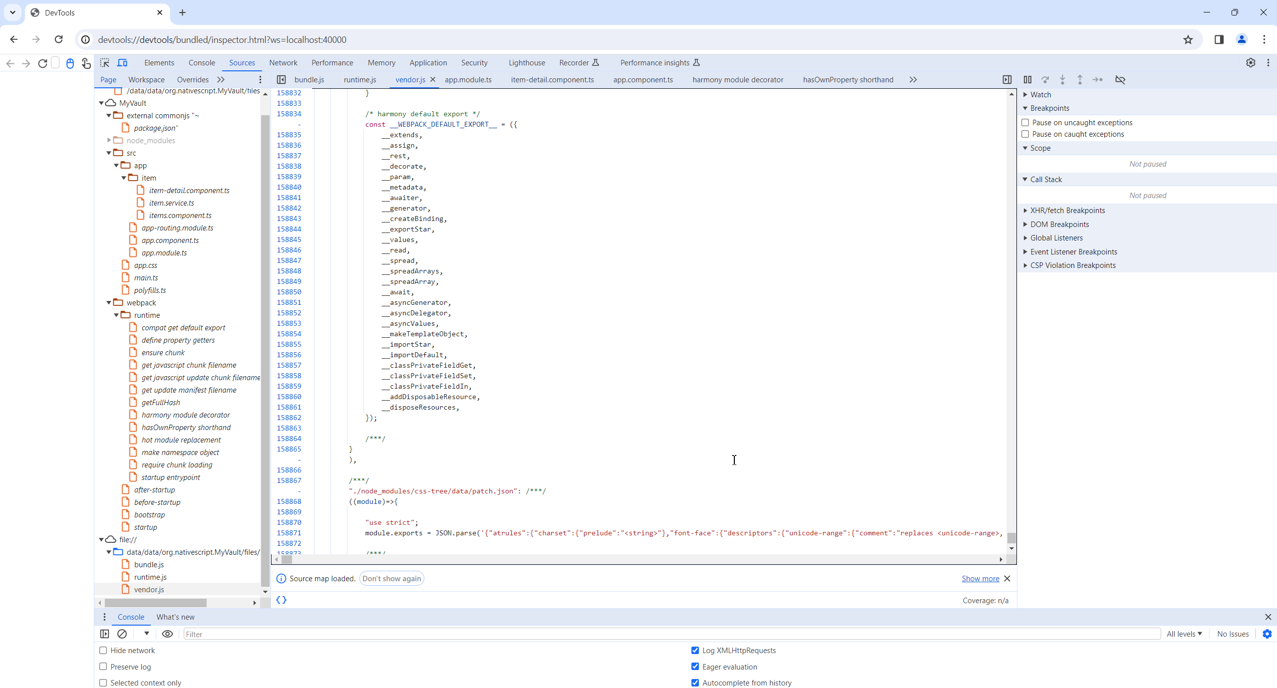Open the All levels dropdown

pos(1184,634)
